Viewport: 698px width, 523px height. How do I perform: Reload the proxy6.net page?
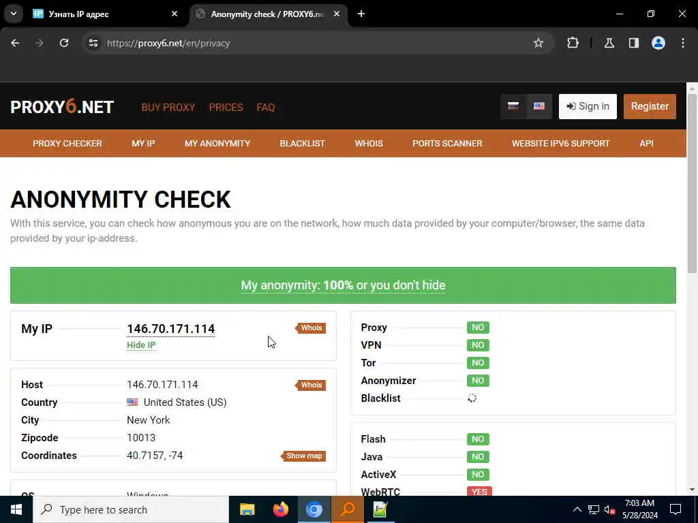pyautogui.click(x=64, y=43)
